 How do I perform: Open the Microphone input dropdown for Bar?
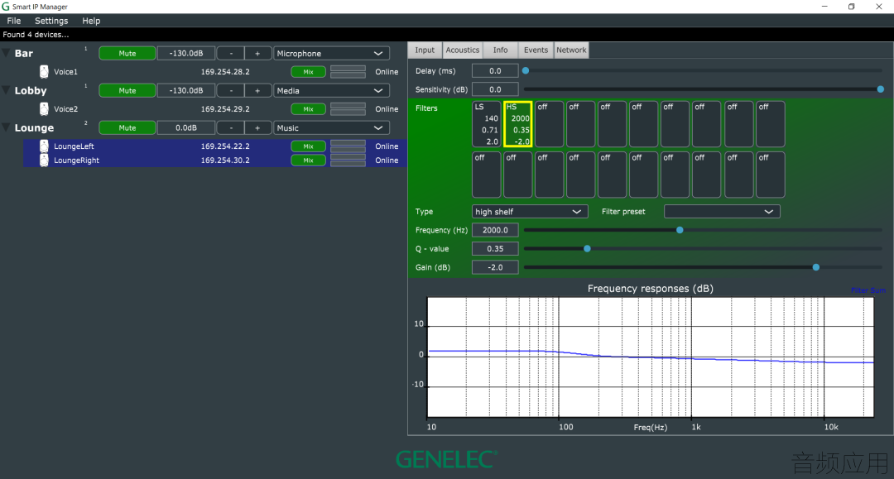331,54
